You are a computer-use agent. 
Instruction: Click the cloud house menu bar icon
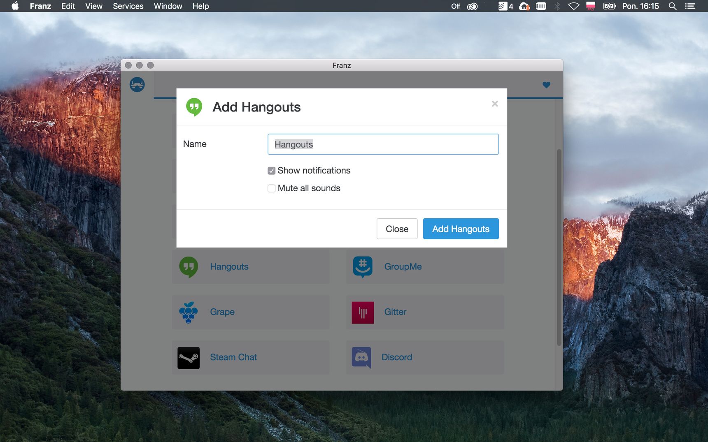coord(524,6)
